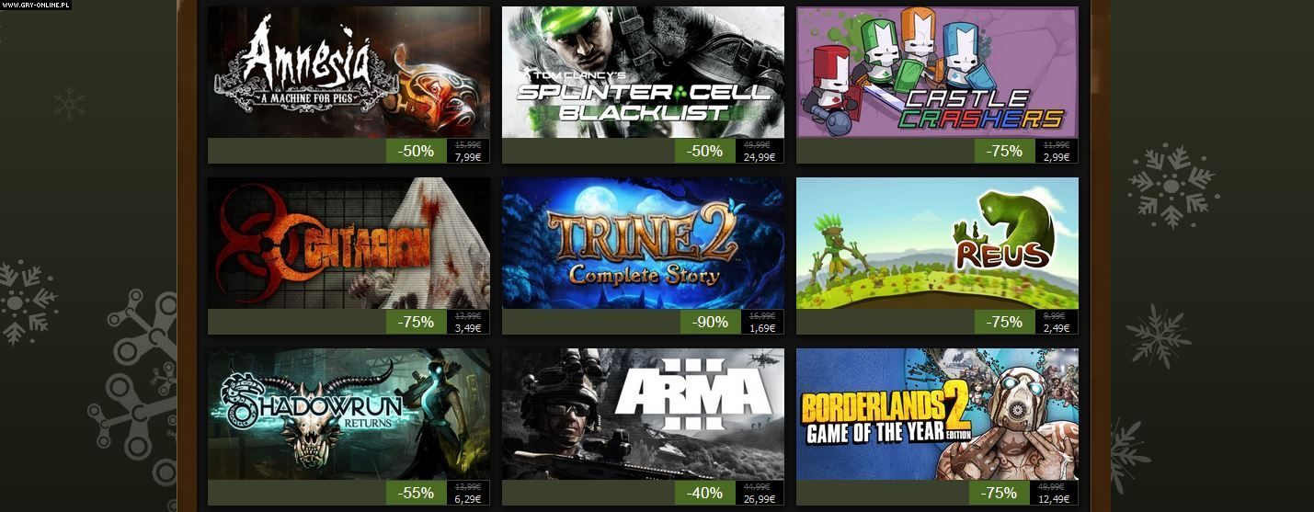Select the Castle Crashers game banner
This screenshot has width=1314, height=512.
click(x=937, y=72)
